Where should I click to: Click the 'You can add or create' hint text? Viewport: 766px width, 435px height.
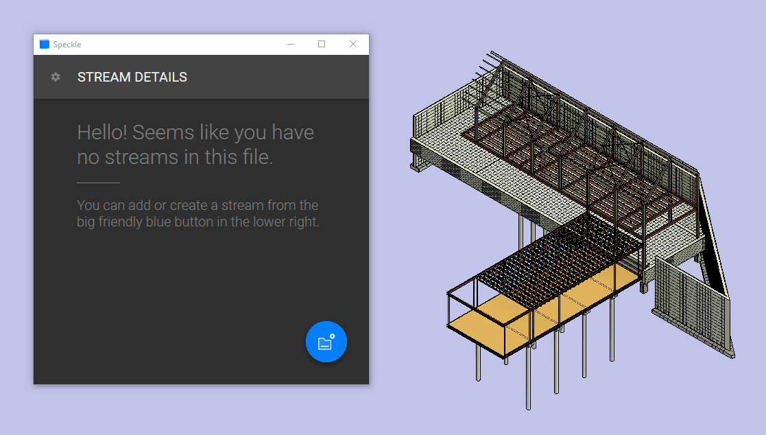pos(198,213)
